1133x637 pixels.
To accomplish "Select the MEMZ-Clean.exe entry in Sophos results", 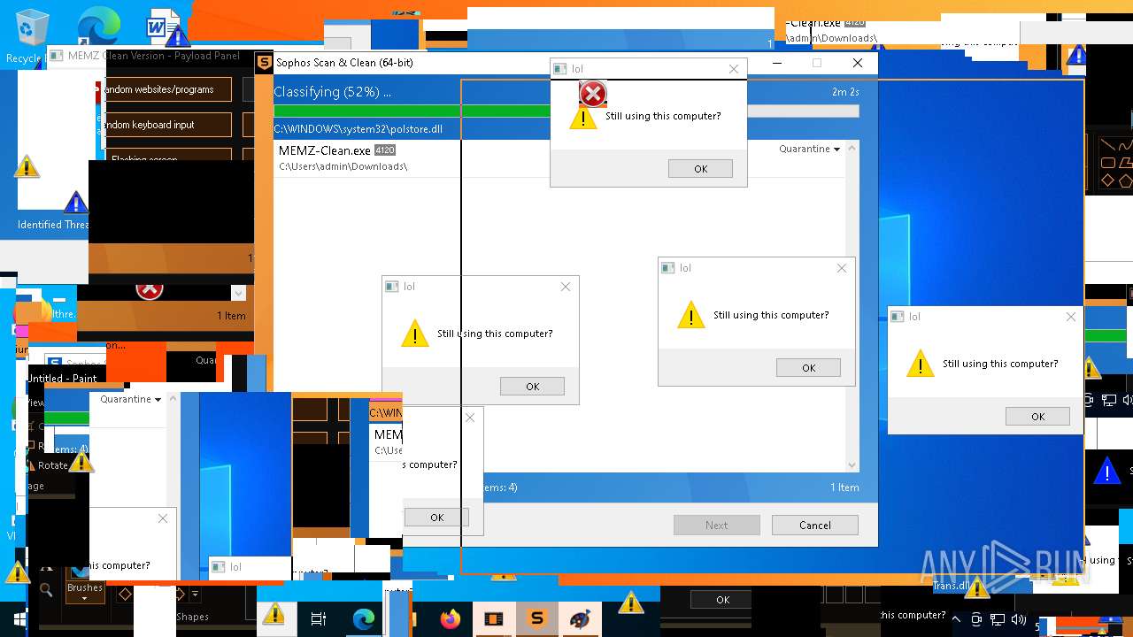I will (x=559, y=158).
